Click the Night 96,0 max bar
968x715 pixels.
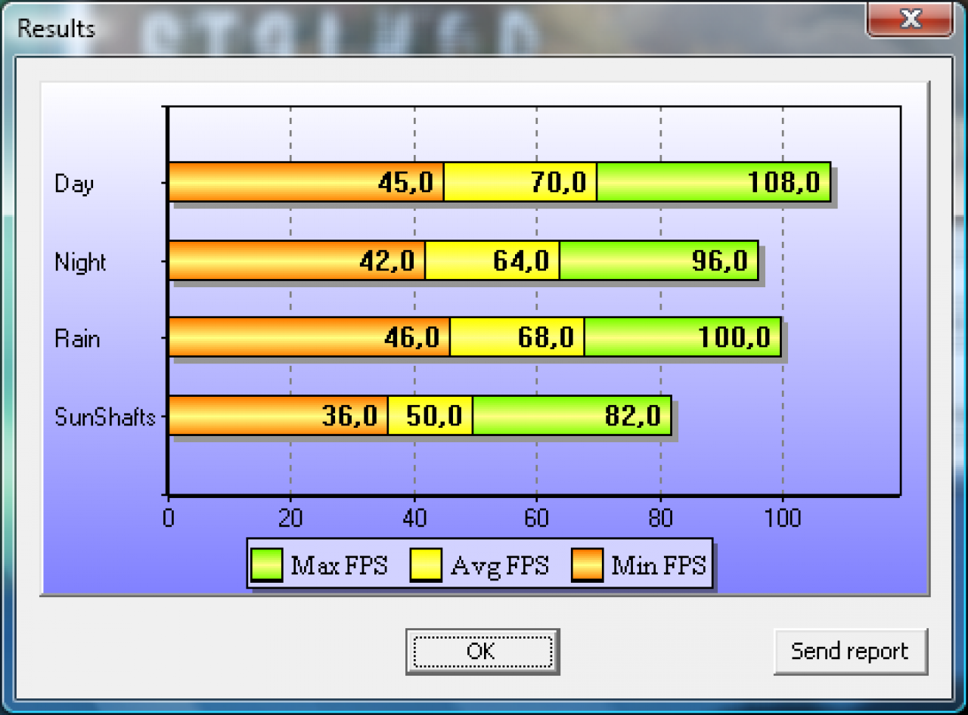click(659, 261)
